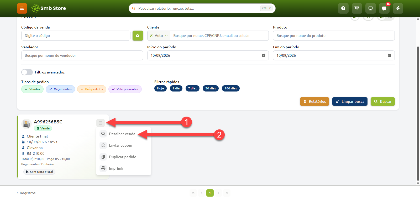Click the Detalhar venda magnifier icon

point(103,134)
